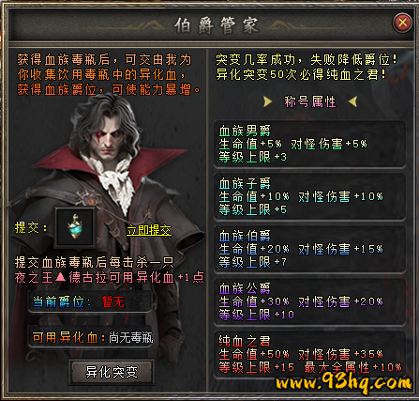Select the 血族男爵 title panel
This screenshot has width=419, height=401.
tap(309, 145)
